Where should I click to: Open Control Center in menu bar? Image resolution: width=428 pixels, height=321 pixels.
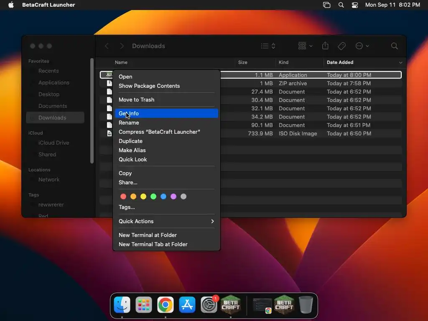coord(354,5)
